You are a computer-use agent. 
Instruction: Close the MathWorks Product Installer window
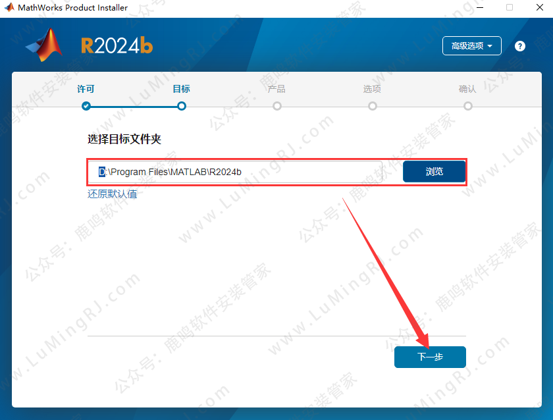(540, 7)
